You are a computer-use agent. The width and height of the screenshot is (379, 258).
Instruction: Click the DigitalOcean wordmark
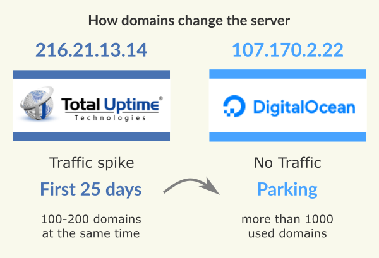coord(304,107)
